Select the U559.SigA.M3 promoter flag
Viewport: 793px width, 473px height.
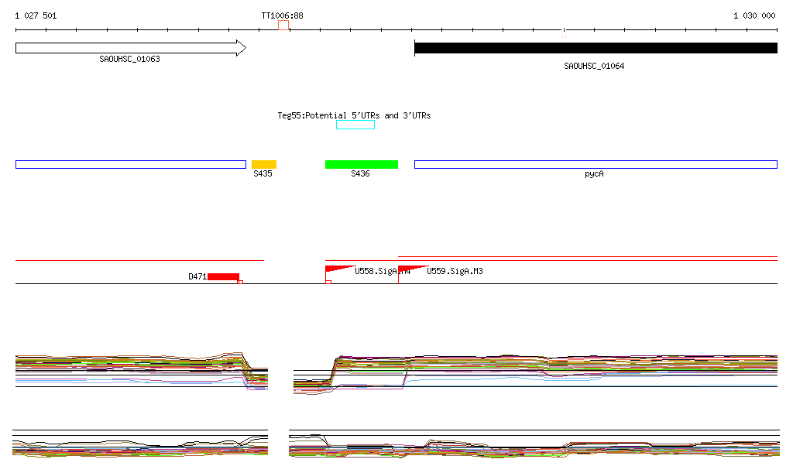[x=410, y=269]
